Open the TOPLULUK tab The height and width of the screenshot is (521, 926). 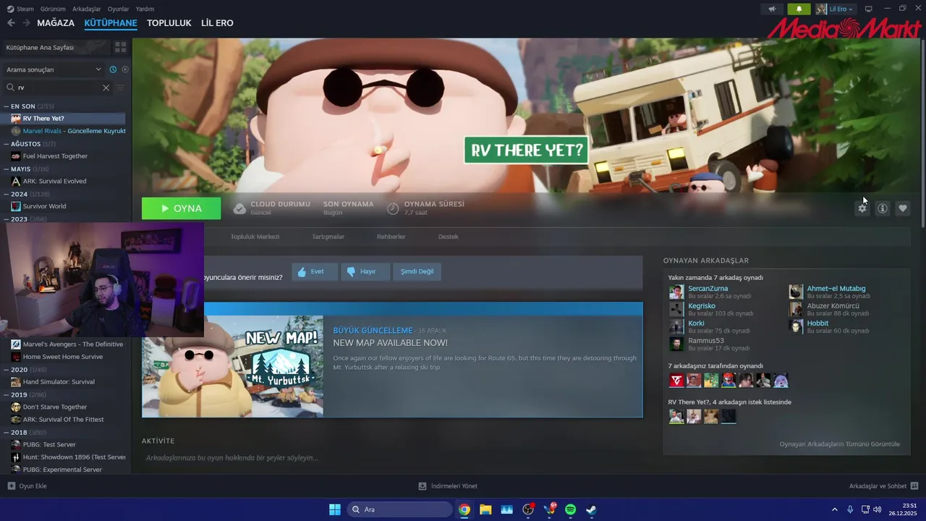tap(169, 23)
